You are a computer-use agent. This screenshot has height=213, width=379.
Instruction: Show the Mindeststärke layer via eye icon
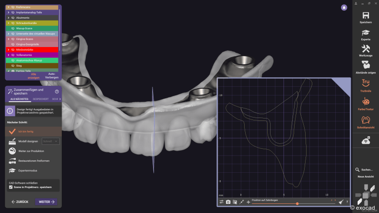pos(13,49)
